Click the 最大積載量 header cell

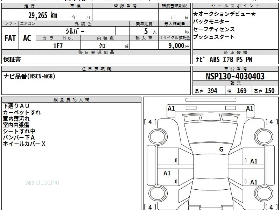(174, 23)
